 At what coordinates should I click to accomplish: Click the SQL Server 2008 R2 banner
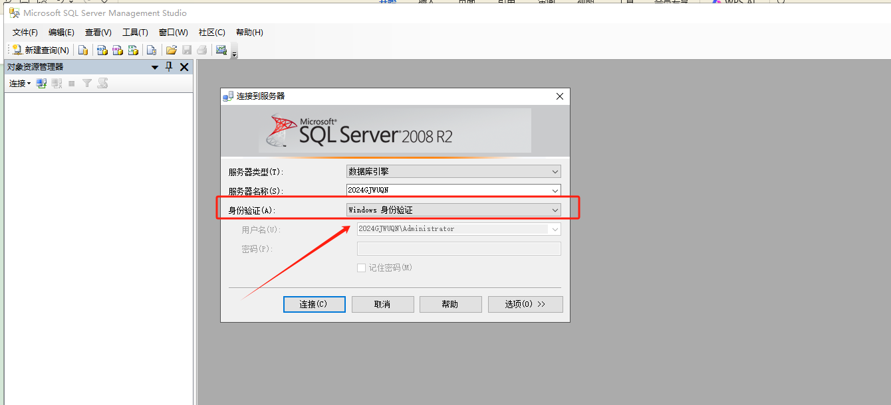395,131
